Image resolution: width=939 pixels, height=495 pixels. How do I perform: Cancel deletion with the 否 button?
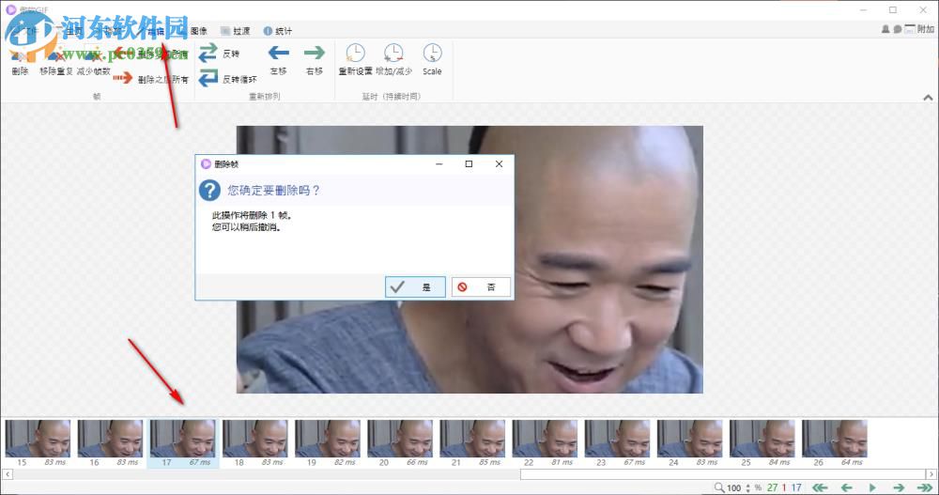coord(481,287)
